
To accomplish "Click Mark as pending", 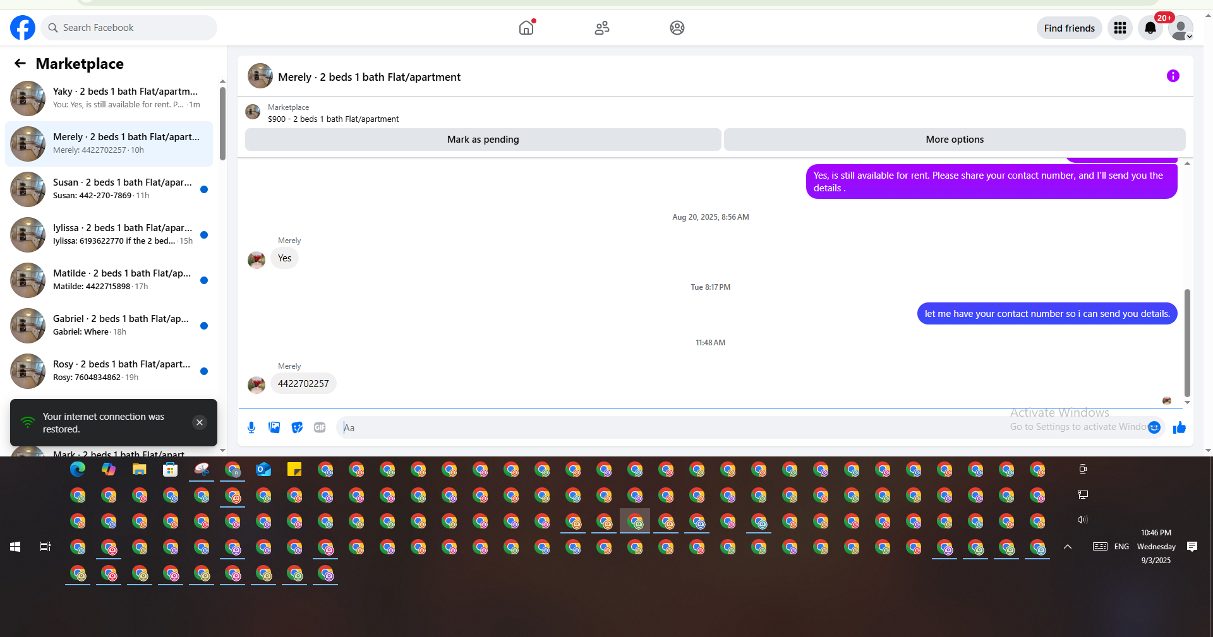I will [x=483, y=140].
